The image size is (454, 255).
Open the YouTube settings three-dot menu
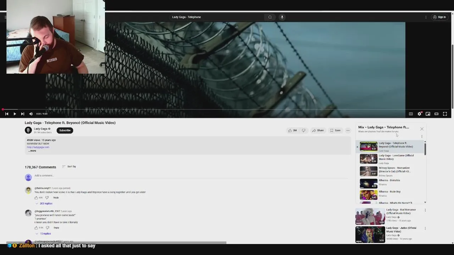[x=426, y=17]
